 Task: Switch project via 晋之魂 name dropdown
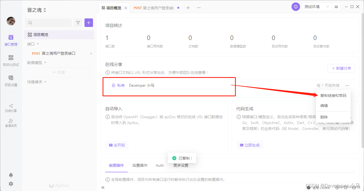[37, 10]
